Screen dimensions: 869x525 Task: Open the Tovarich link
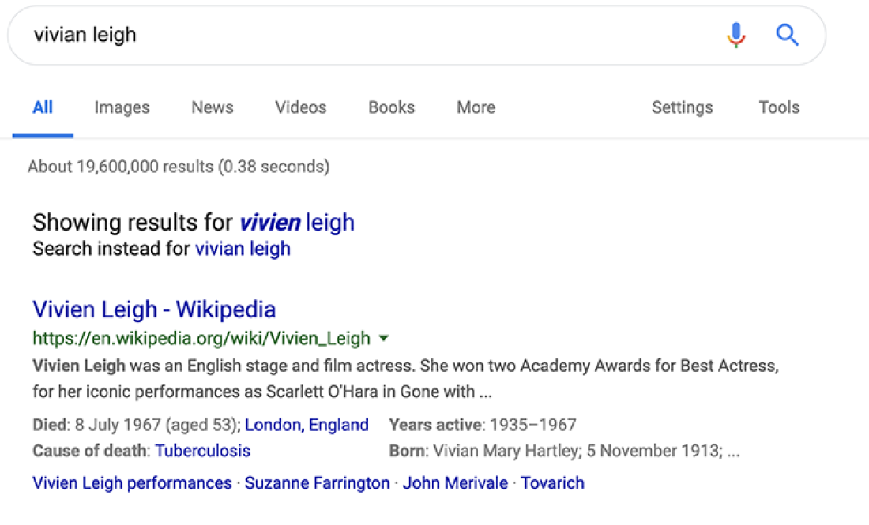(552, 482)
